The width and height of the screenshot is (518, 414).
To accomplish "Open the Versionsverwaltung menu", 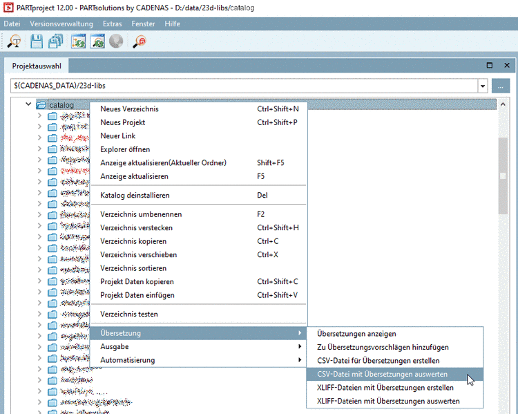I will tap(61, 23).
